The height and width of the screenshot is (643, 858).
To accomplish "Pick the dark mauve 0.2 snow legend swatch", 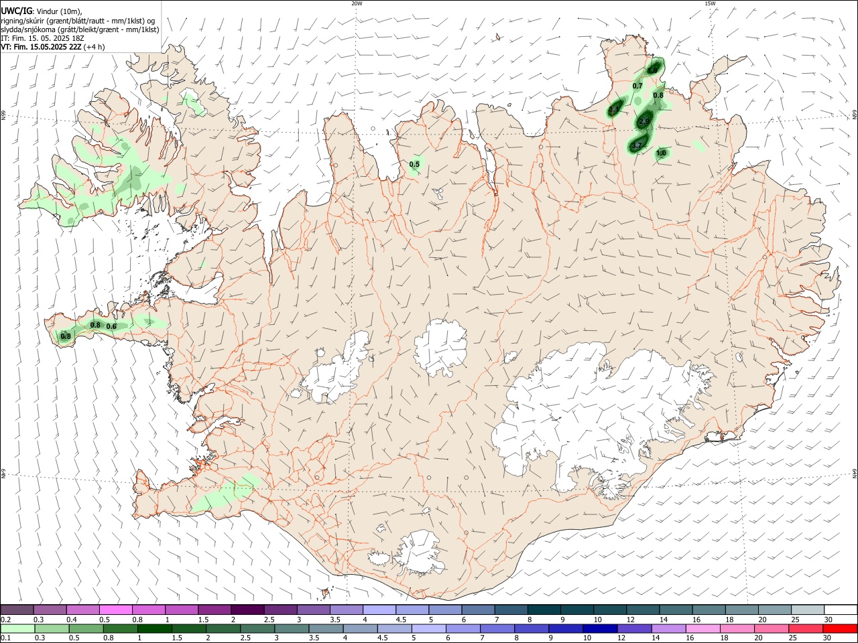I will point(17,610).
